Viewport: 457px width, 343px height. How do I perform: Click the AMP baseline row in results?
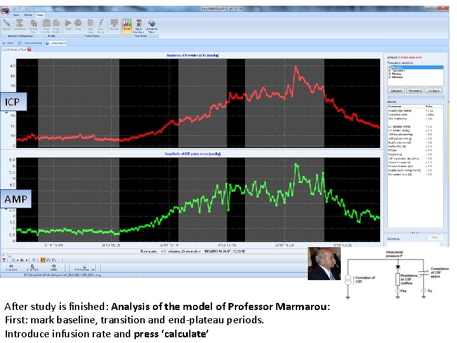point(415,135)
